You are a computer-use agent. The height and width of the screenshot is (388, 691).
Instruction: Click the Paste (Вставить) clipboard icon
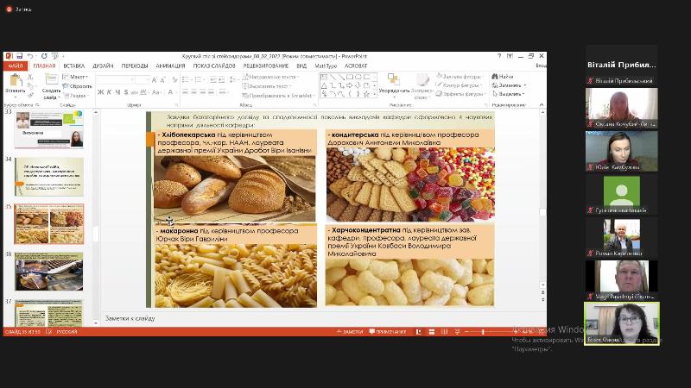[16, 80]
